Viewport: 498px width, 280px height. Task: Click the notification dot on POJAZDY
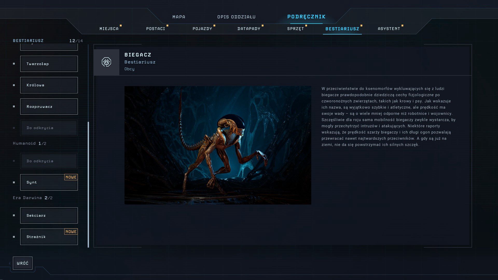[x=215, y=26]
